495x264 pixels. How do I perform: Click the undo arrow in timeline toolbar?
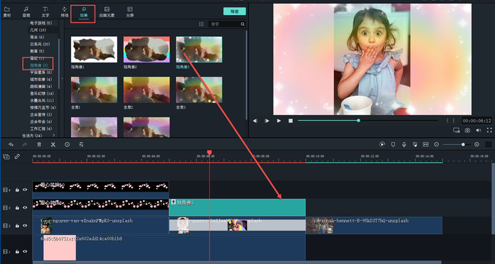pos(11,144)
